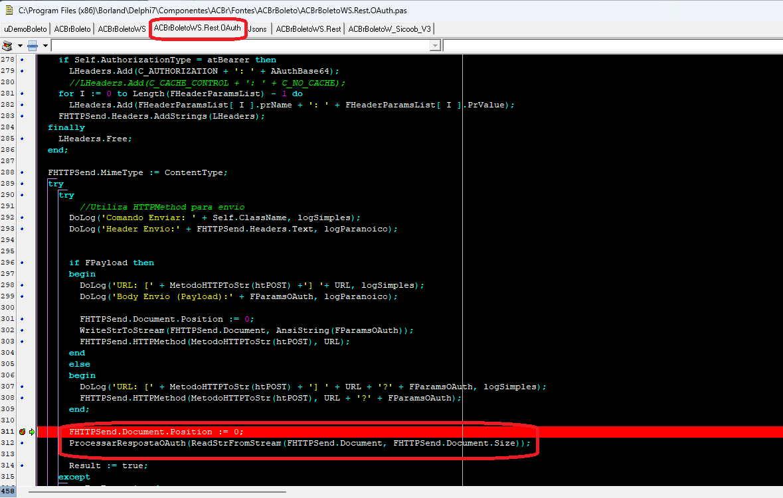Click 'if Self.AuthorizationType = atBearer then' line
Image resolution: width=783 pixels, height=498 pixels.
click(x=167, y=60)
